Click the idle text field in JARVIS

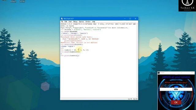click(x=176, y=89)
